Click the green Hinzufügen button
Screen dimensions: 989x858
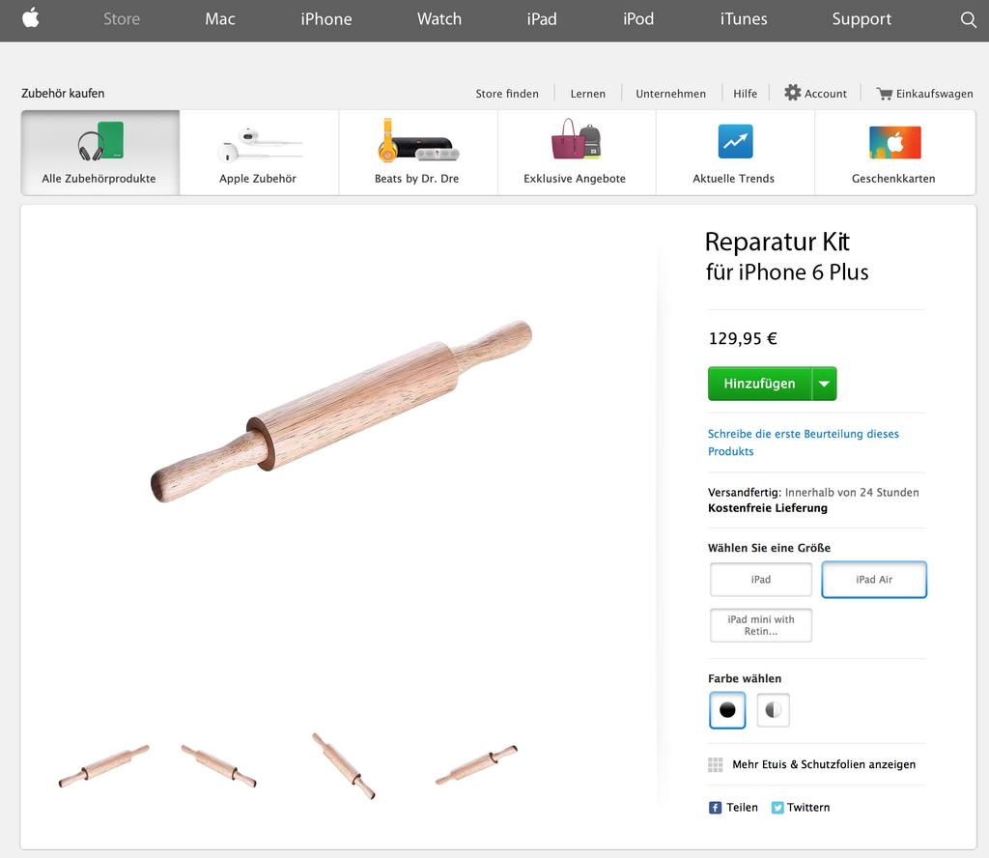[x=759, y=384]
